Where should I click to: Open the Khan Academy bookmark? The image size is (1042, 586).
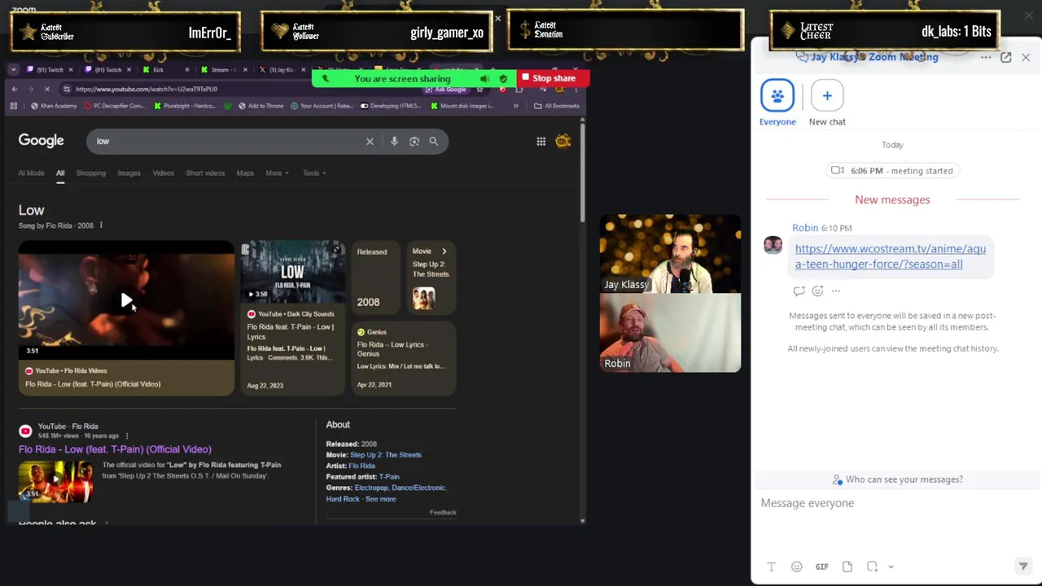(54, 106)
